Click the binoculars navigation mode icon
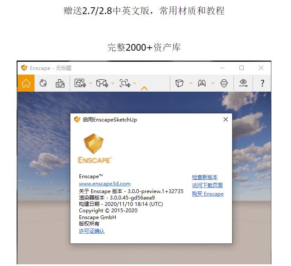Image resolution: width=291 pixels, height=266 pixels. (x=202, y=83)
